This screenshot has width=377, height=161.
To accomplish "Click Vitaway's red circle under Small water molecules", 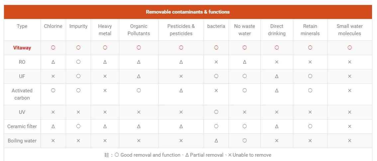I will (349, 48).
